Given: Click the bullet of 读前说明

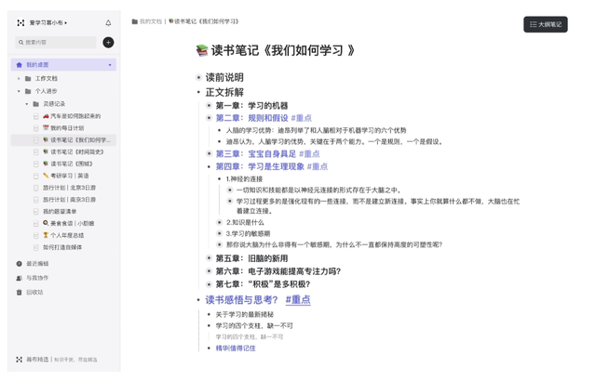Looking at the screenshot, I should click(198, 78).
